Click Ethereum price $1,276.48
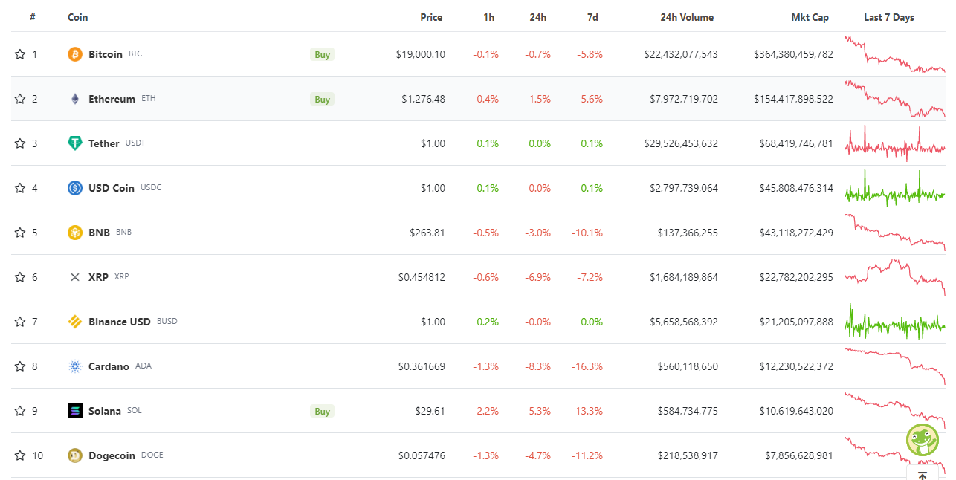The height and width of the screenshot is (480, 956). 424,99
